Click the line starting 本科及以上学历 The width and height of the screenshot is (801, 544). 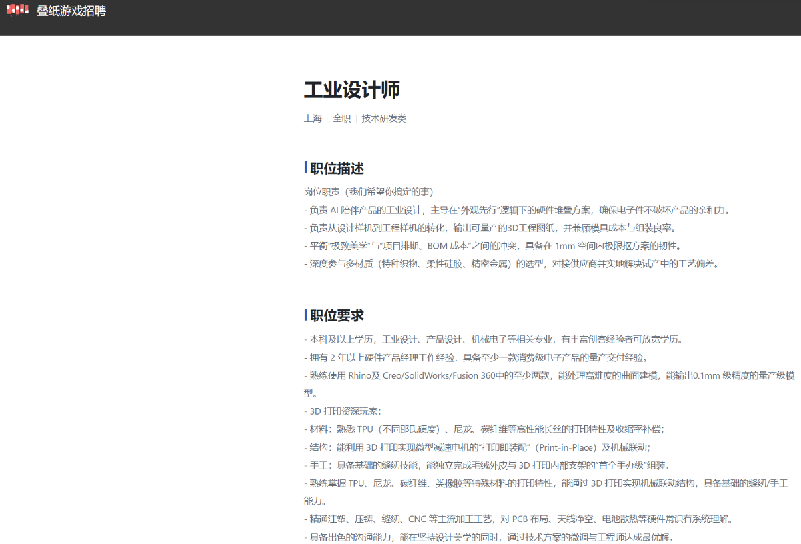click(494, 339)
